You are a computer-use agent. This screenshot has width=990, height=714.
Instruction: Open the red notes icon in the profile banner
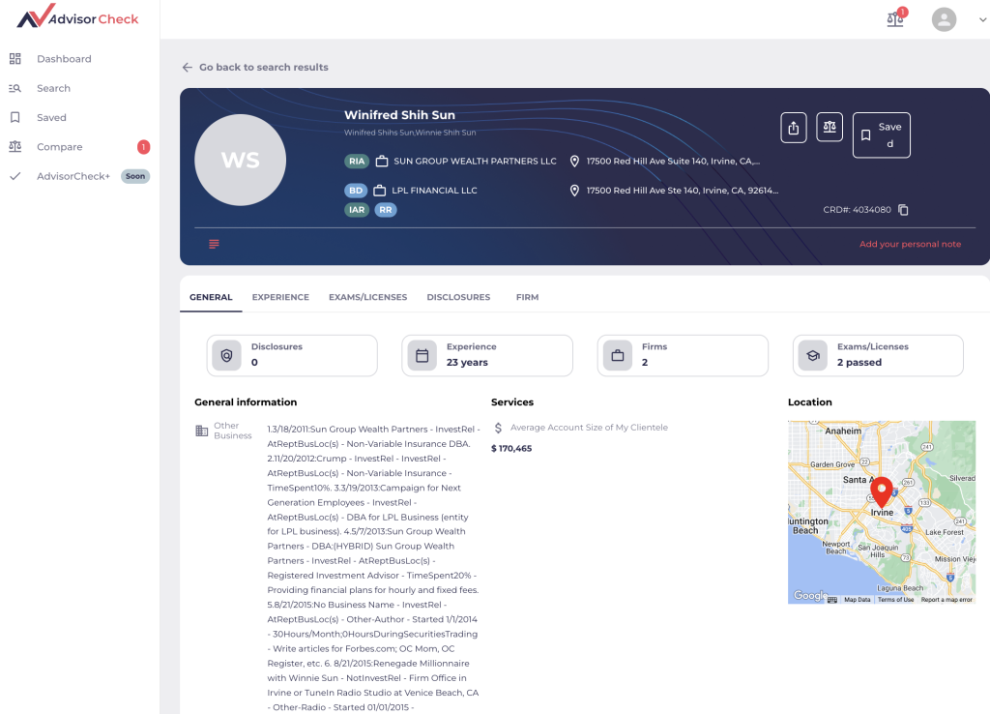coord(213,244)
